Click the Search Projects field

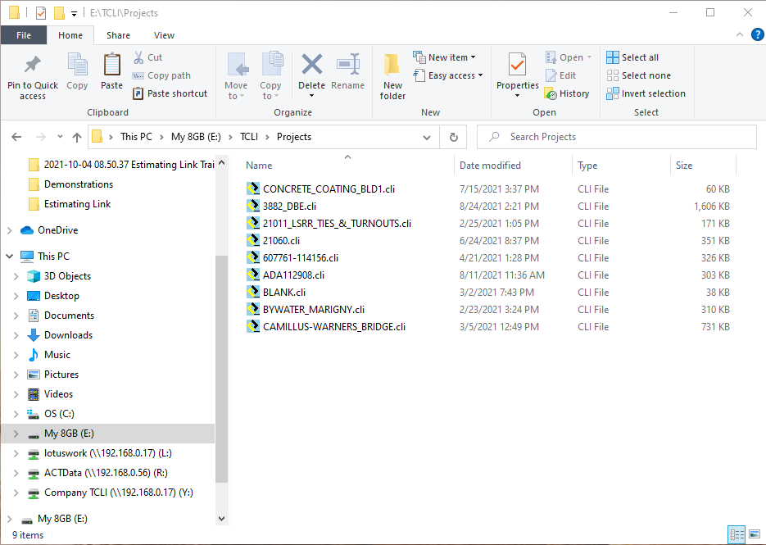click(617, 137)
